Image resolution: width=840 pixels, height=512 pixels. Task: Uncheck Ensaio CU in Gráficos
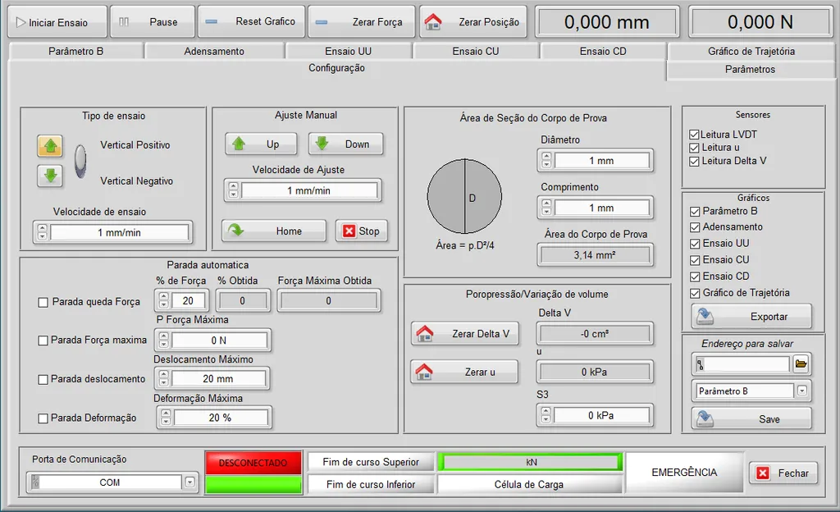[696, 260]
